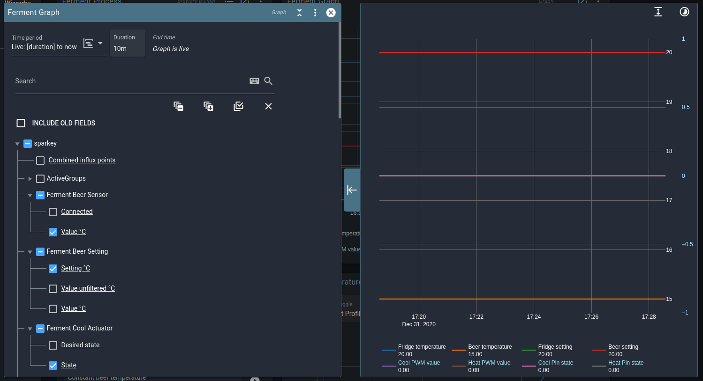
Task: Clear all field selections
Action: (x=268, y=106)
